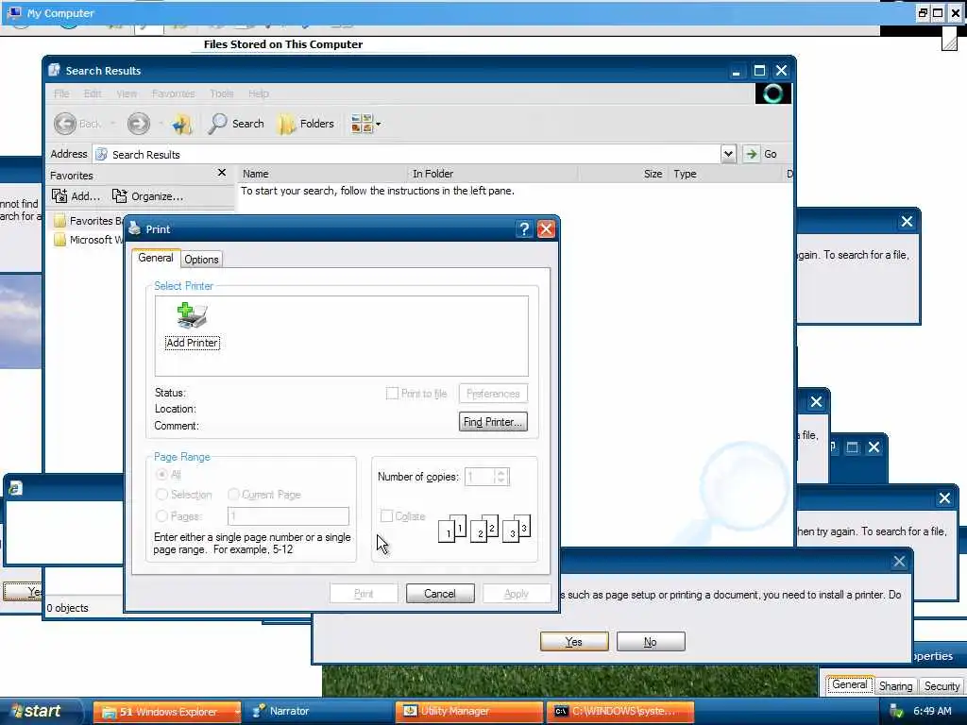The height and width of the screenshot is (725, 967).
Task: Open the Microsoft W... folder in the Favorites pane
Action: click(x=86, y=240)
